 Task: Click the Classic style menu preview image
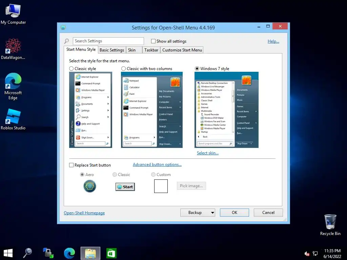[x=90, y=110]
